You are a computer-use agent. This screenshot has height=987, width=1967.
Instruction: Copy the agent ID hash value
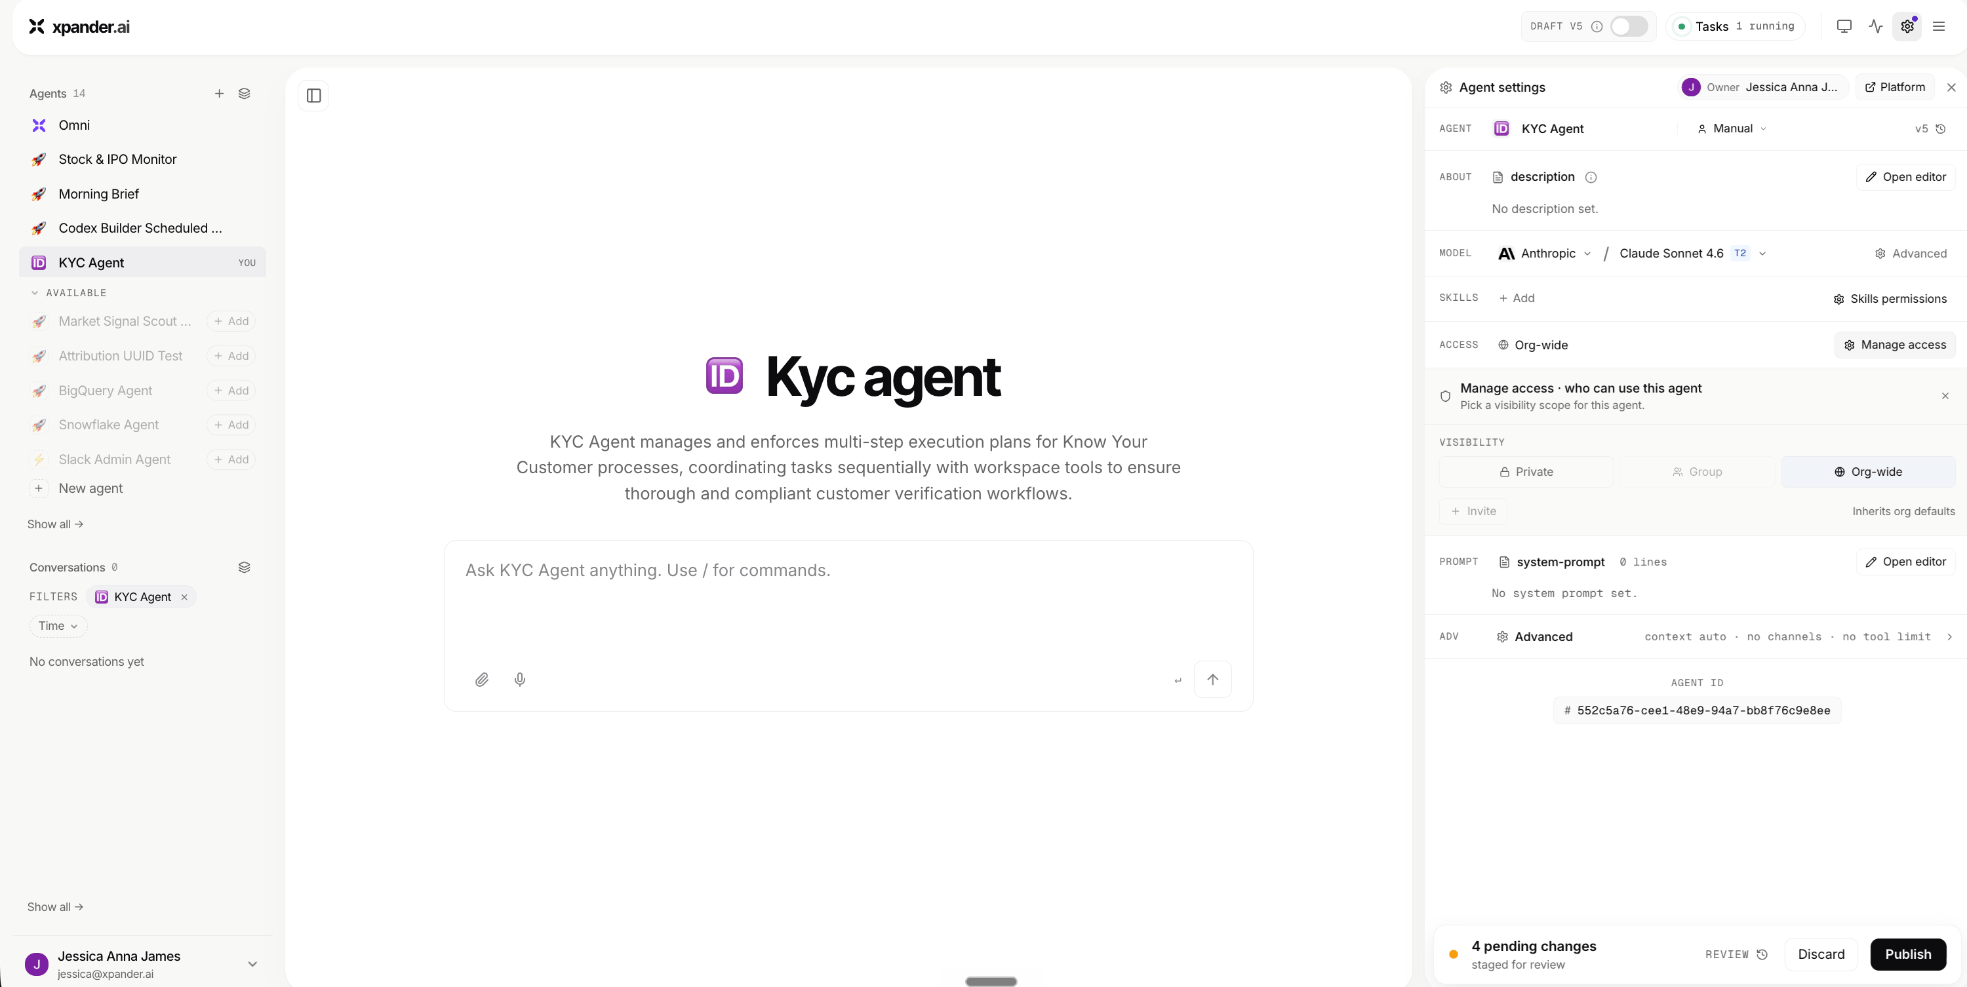point(1698,710)
